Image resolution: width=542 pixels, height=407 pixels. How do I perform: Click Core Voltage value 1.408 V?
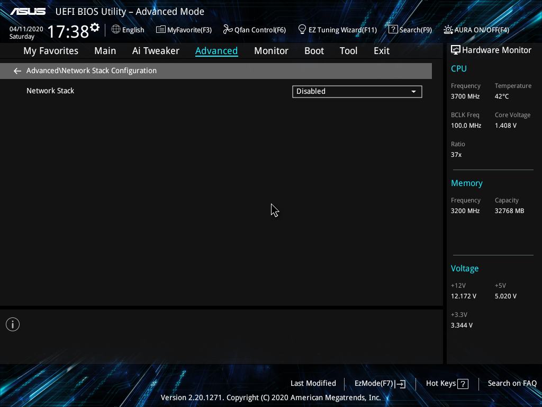tap(505, 125)
